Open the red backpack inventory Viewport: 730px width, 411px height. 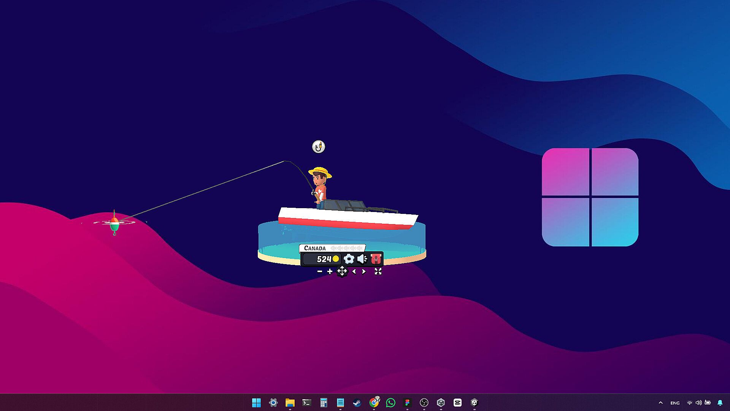(x=376, y=259)
